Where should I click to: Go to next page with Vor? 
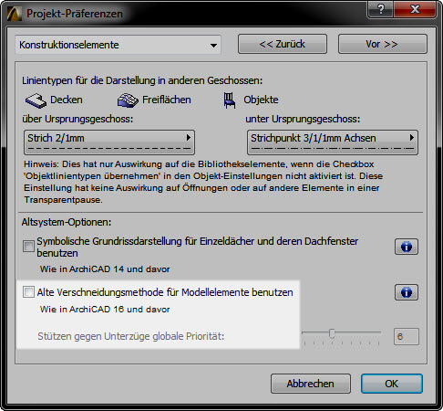pos(383,44)
